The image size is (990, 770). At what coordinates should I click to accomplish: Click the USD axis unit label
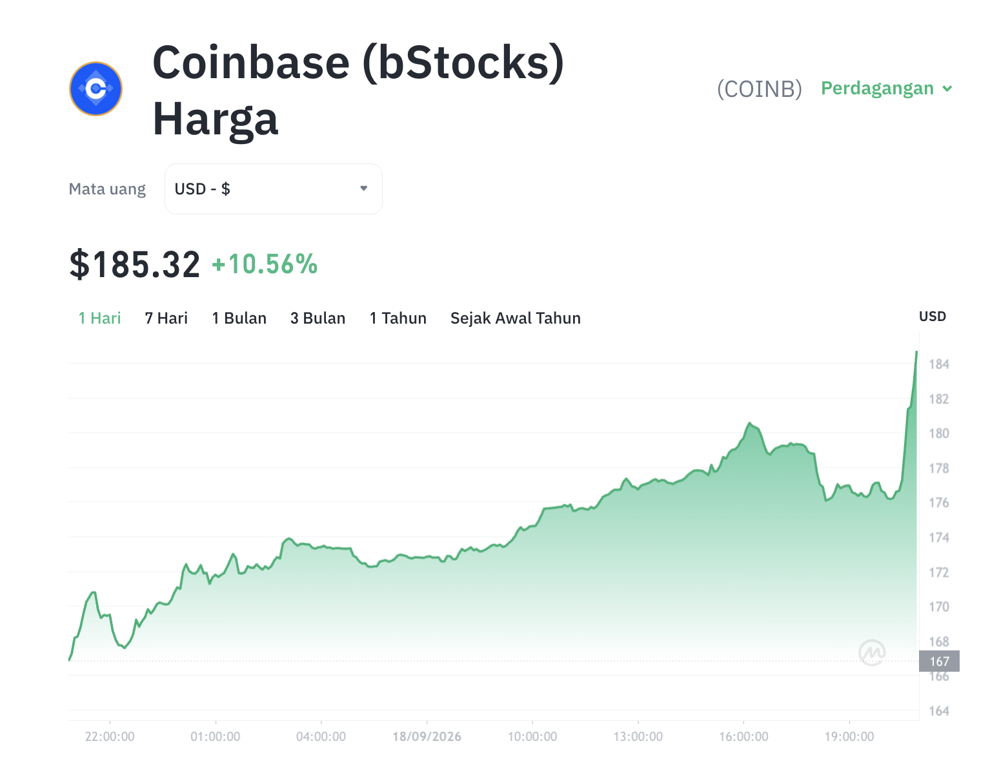[x=933, y=317]
